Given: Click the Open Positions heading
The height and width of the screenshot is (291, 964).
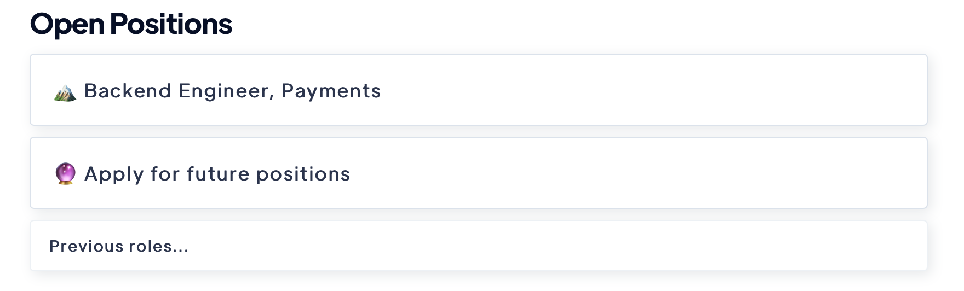Looking at the screenshot, I should click(131, 24).
